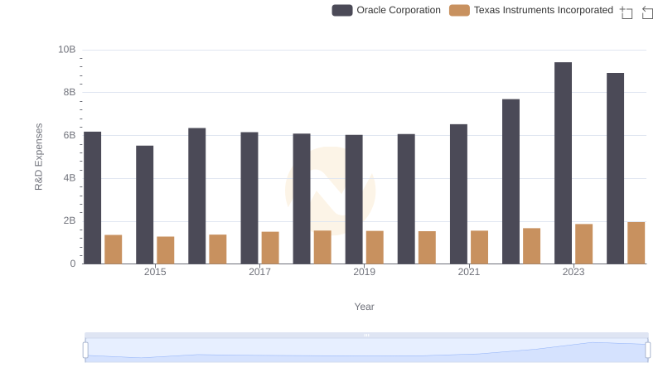Click the 6B y-axis label

click(70, 135)
